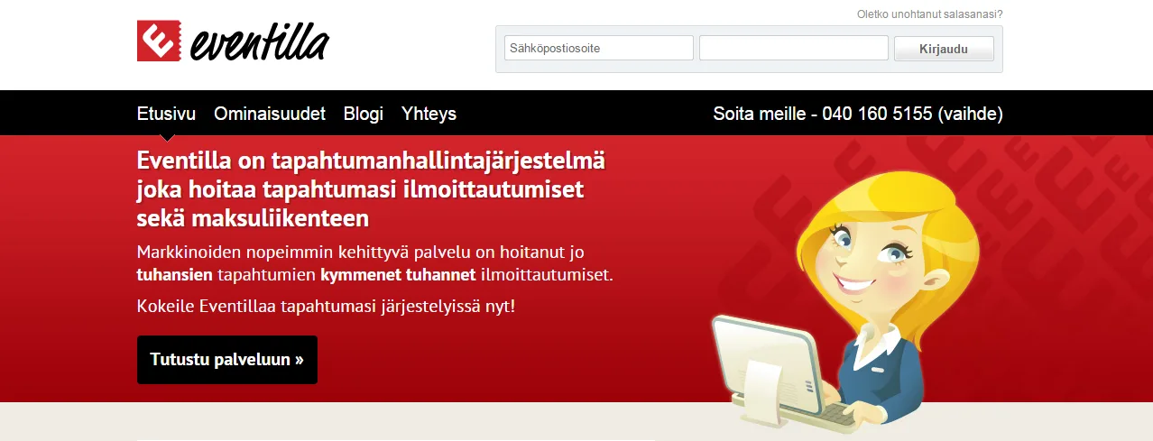Focus the Sähköpostiosoite email field

[x=599, y=48]
